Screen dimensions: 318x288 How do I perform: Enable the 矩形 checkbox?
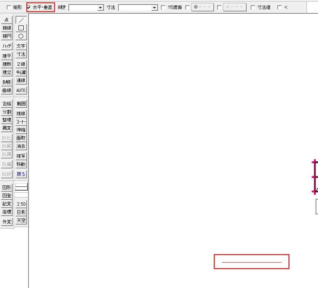pos(9,7)
